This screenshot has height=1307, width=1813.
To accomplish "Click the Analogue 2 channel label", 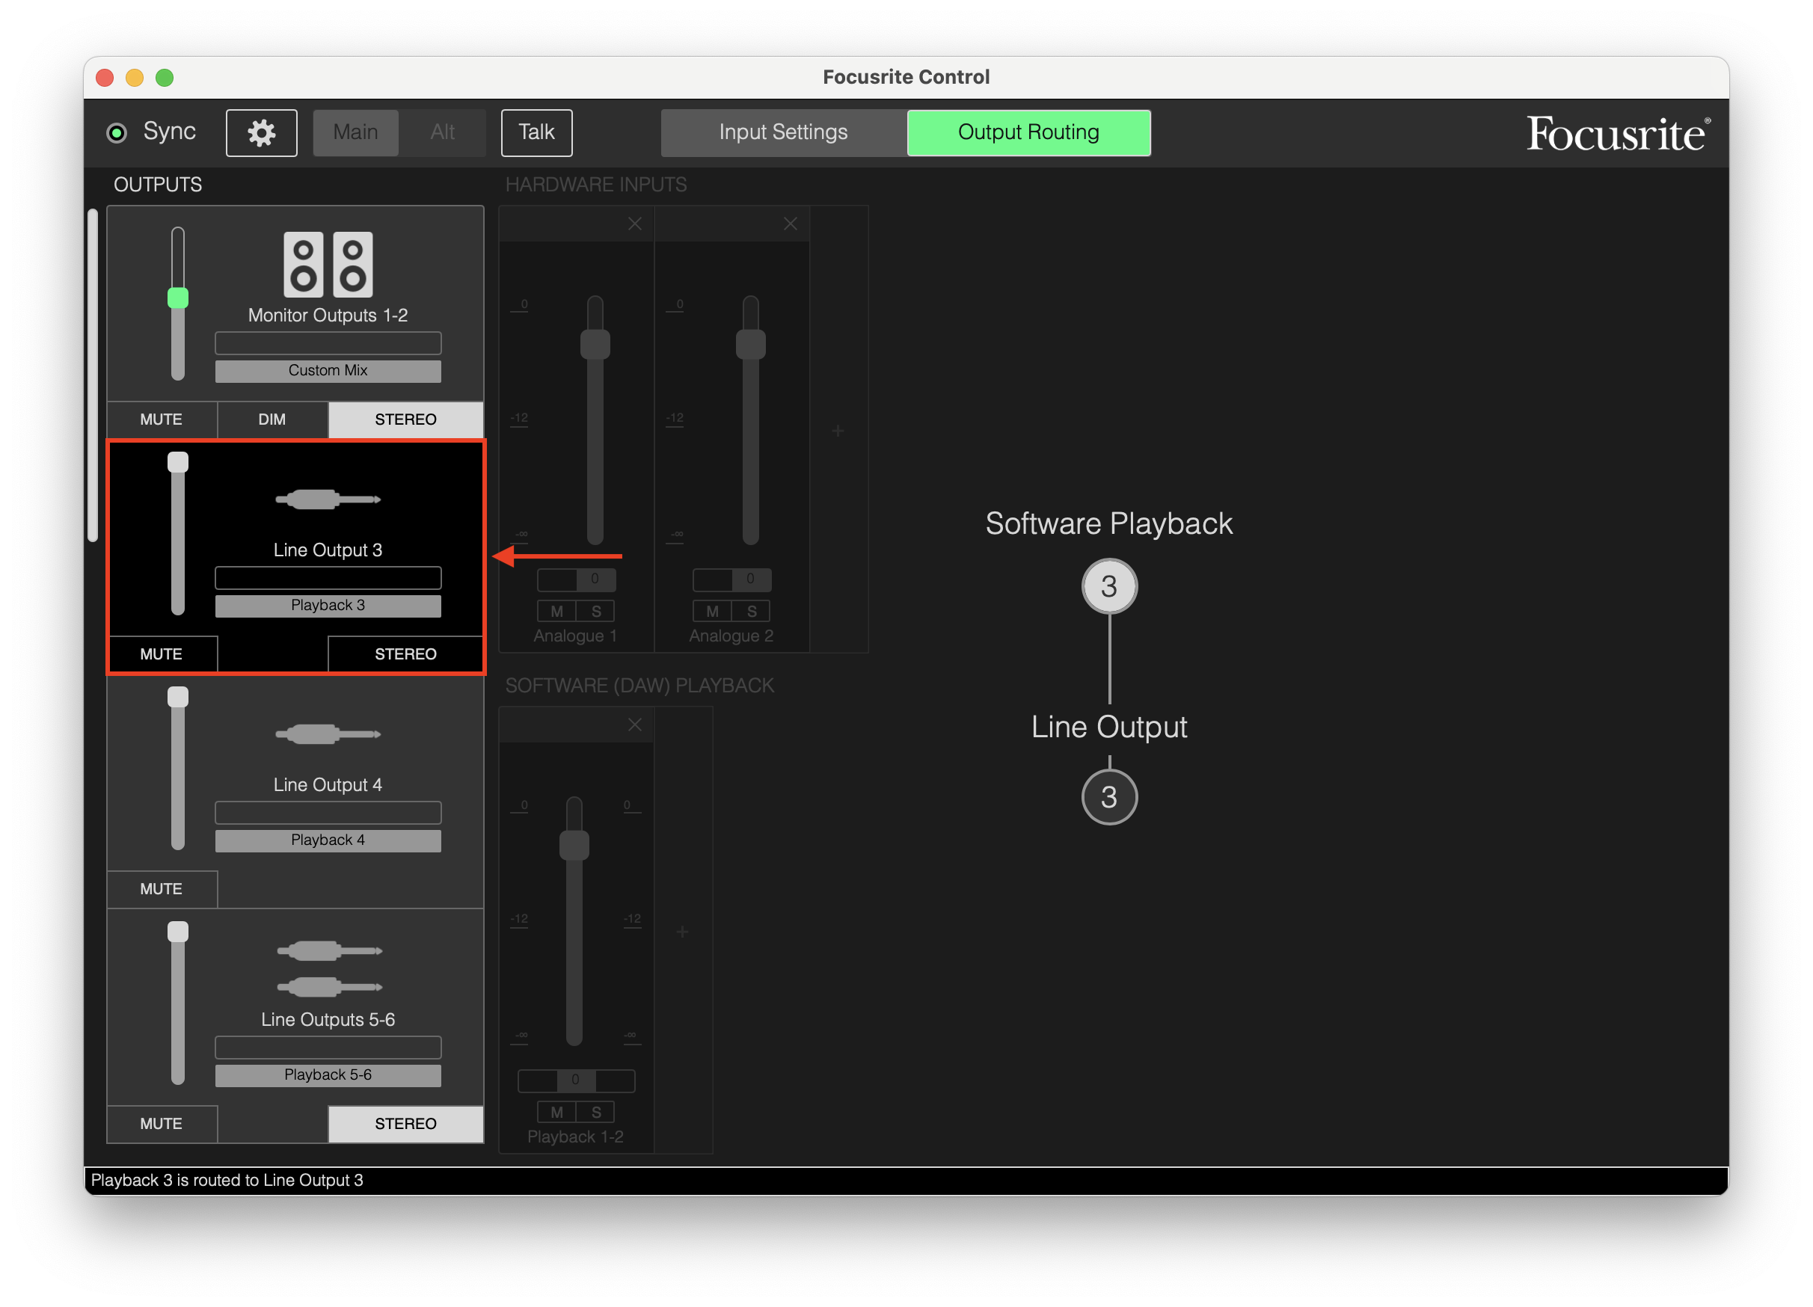I will (x=731, y=636).
